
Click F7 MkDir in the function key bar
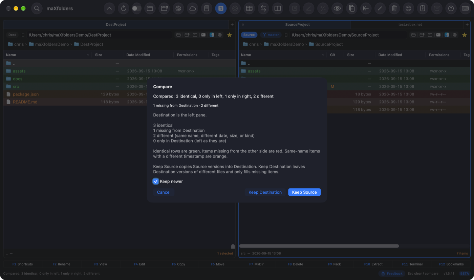256,264
